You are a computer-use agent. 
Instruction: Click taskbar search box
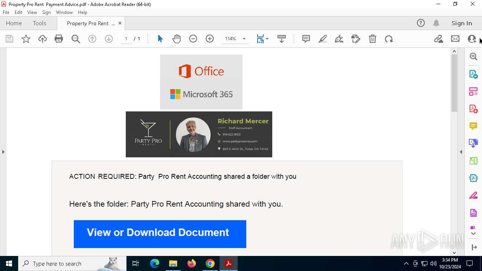click(72, 263)
